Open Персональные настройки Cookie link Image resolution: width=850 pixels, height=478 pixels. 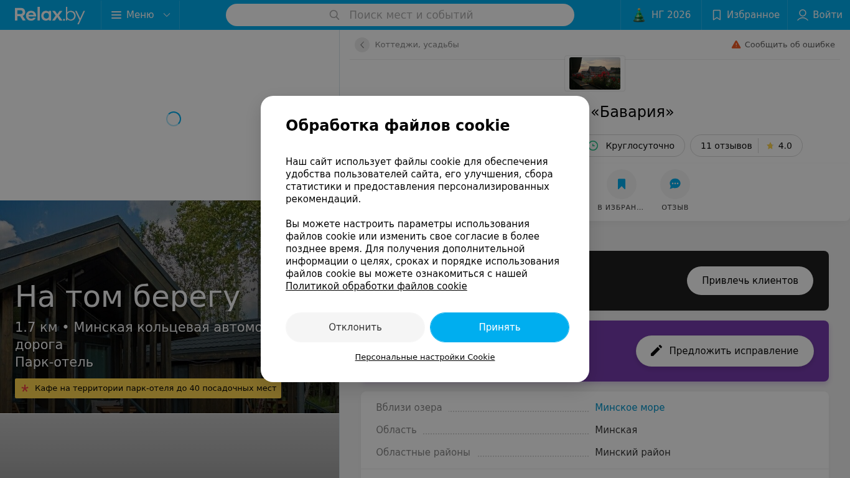pos(425,357)
